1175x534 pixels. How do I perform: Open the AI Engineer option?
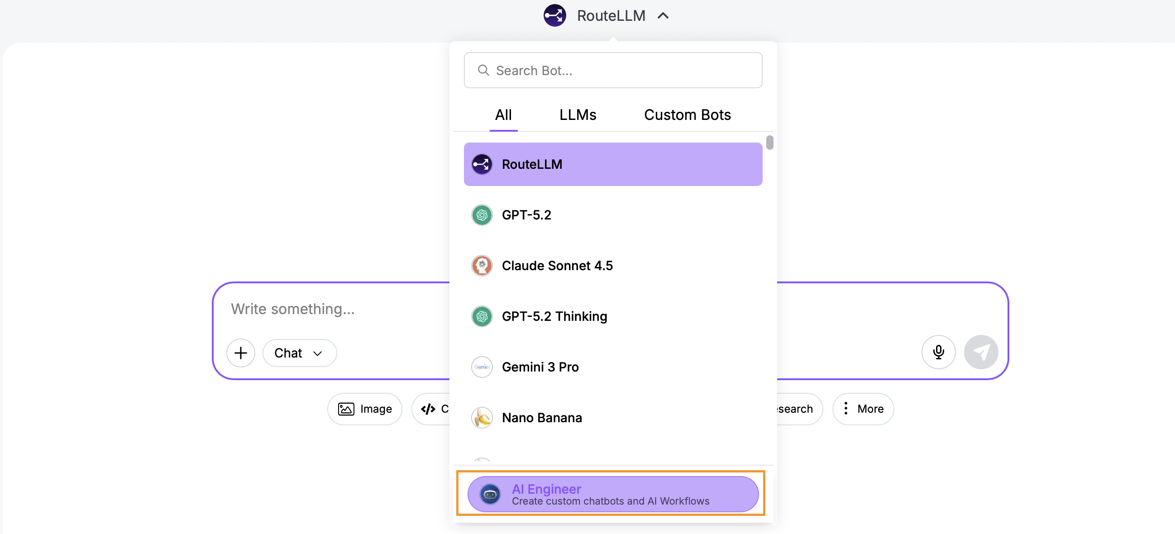tap(612, 494)
